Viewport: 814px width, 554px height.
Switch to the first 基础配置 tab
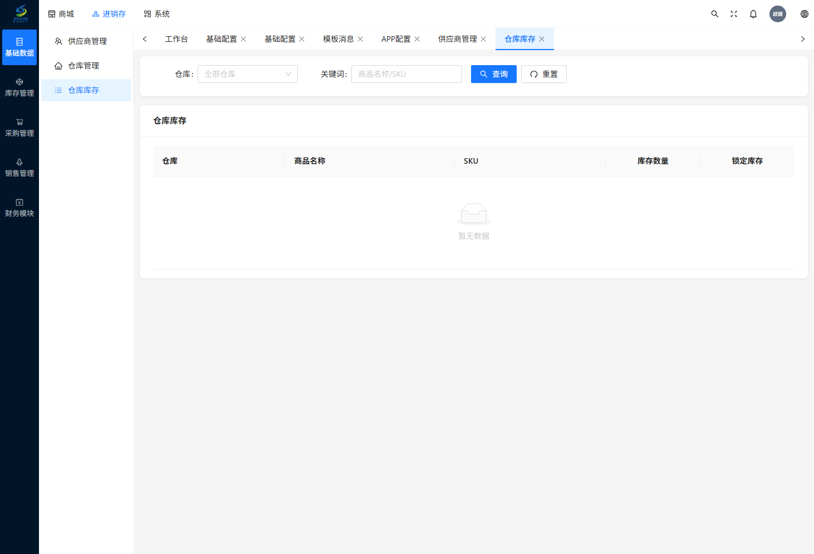tap(222, 39)
